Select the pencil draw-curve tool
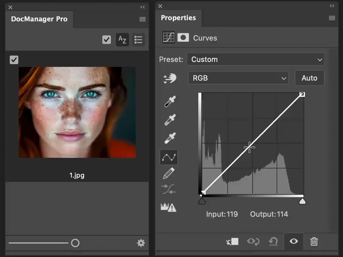The image size is (343, 257). pyautogui.click(x=169, y=173)
